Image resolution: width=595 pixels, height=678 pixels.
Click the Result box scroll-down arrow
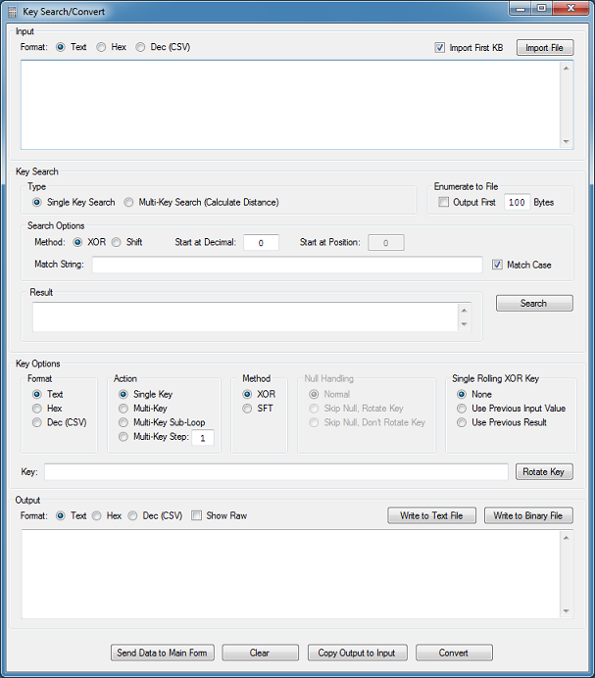point(463,324)
